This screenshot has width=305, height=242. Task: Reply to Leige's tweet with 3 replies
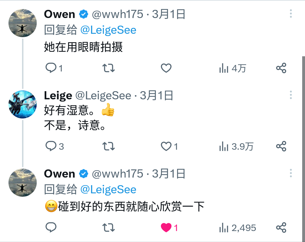51,146
